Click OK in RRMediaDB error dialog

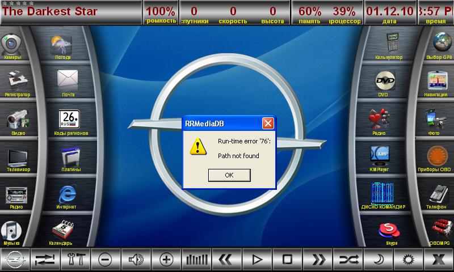(x=229, y=175)
